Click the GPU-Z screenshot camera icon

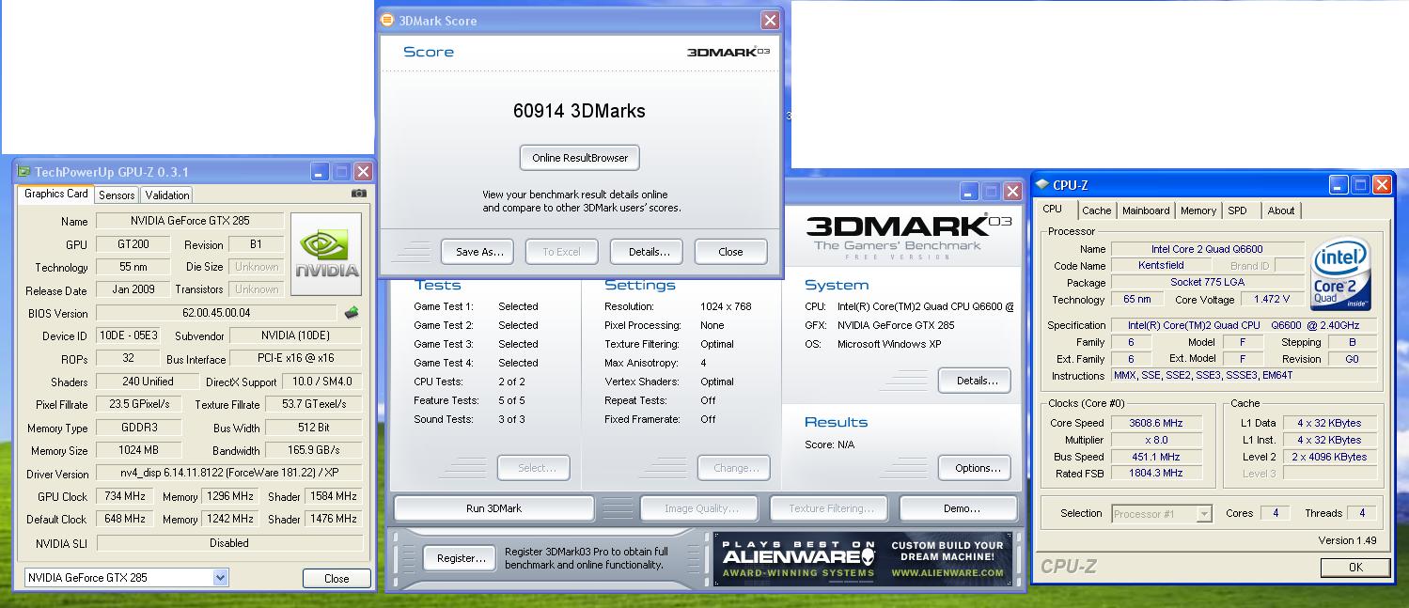point(359,194)
